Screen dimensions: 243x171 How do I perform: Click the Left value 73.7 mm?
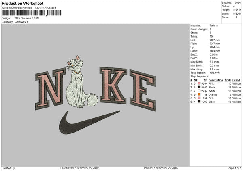(x=215, y=40)
